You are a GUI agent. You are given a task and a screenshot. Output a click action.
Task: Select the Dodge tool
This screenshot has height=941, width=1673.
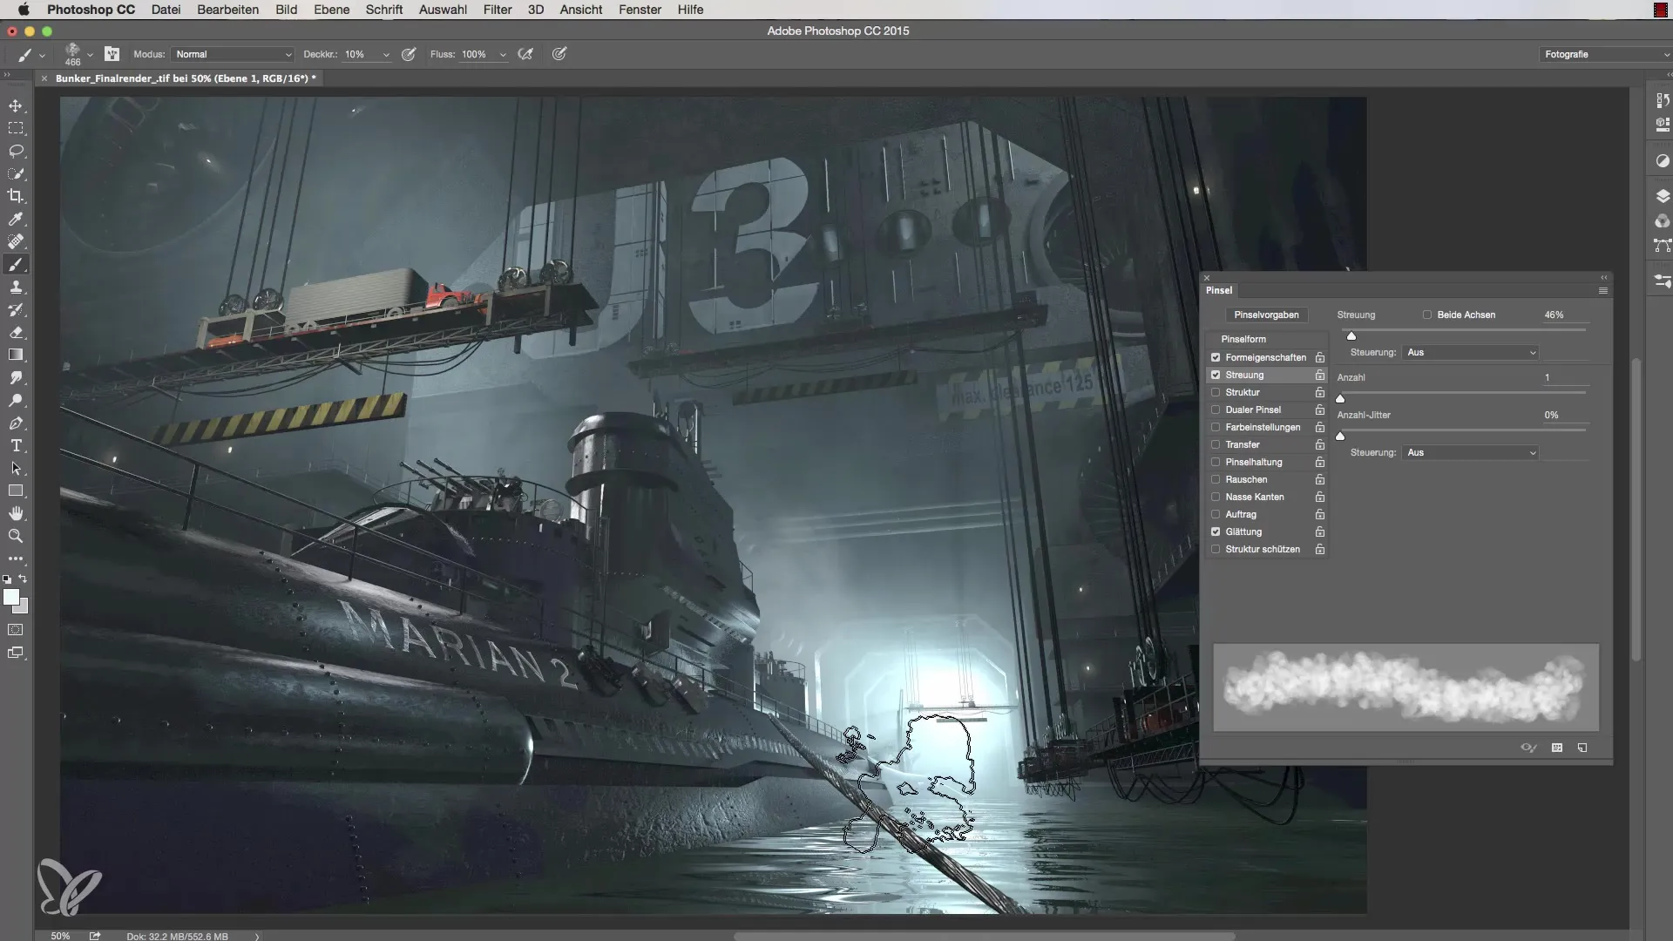[x=16, y=401]
